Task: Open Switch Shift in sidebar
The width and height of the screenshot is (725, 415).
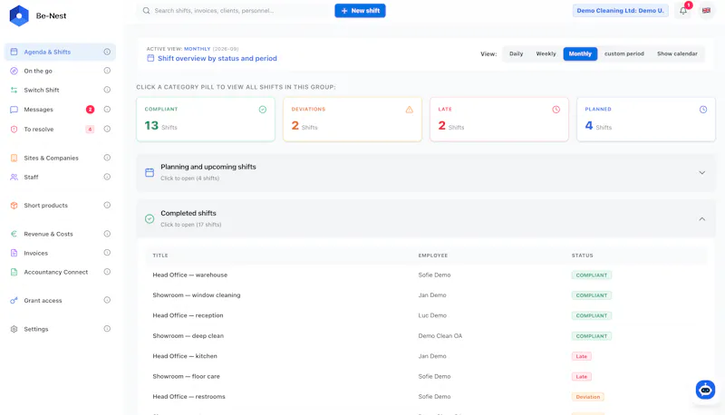Action: click(60, 90)
